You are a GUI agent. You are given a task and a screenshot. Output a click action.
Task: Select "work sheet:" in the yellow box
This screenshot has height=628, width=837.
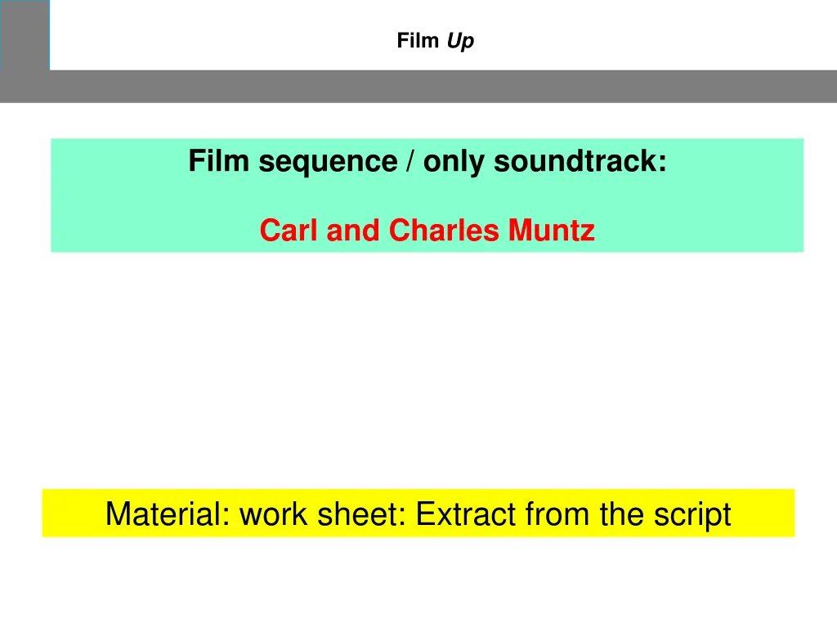(323, 514)
